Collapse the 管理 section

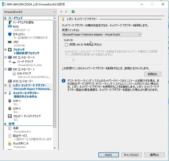point(5,124)
